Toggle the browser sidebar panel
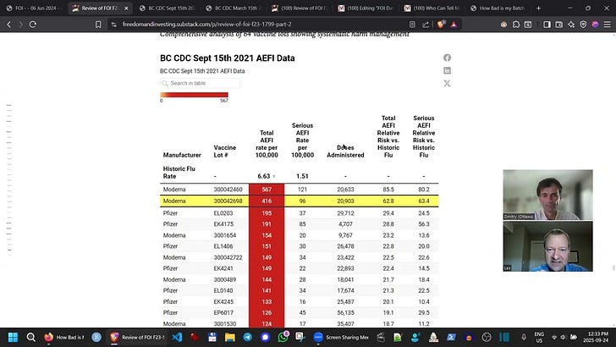616x347 pixels. click(x=547, y=25)
